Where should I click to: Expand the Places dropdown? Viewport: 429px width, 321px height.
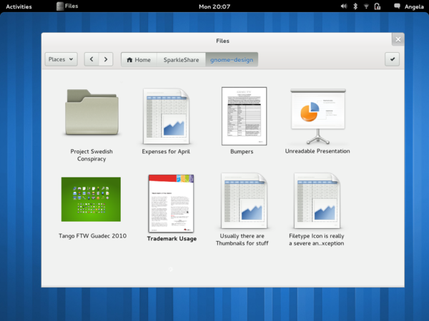click(61, 60)
